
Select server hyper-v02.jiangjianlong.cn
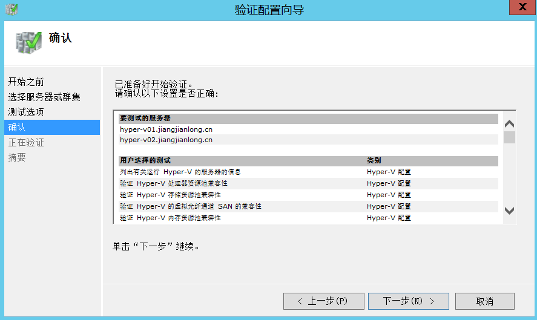(308, 140)
